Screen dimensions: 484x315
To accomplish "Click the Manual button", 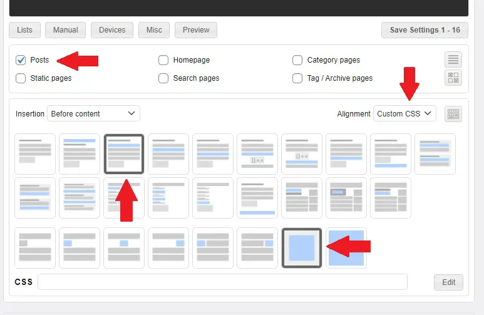I will 66,30.
